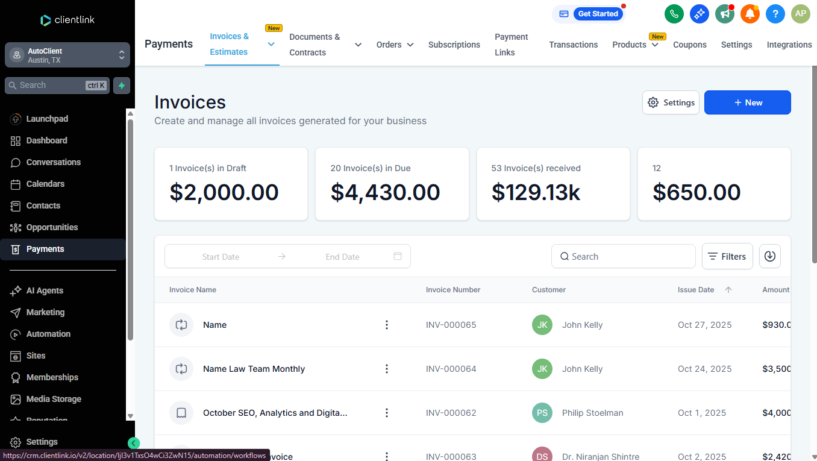
Task: Switch to the Subscriptions tab
Action: (x=454, y=45)
